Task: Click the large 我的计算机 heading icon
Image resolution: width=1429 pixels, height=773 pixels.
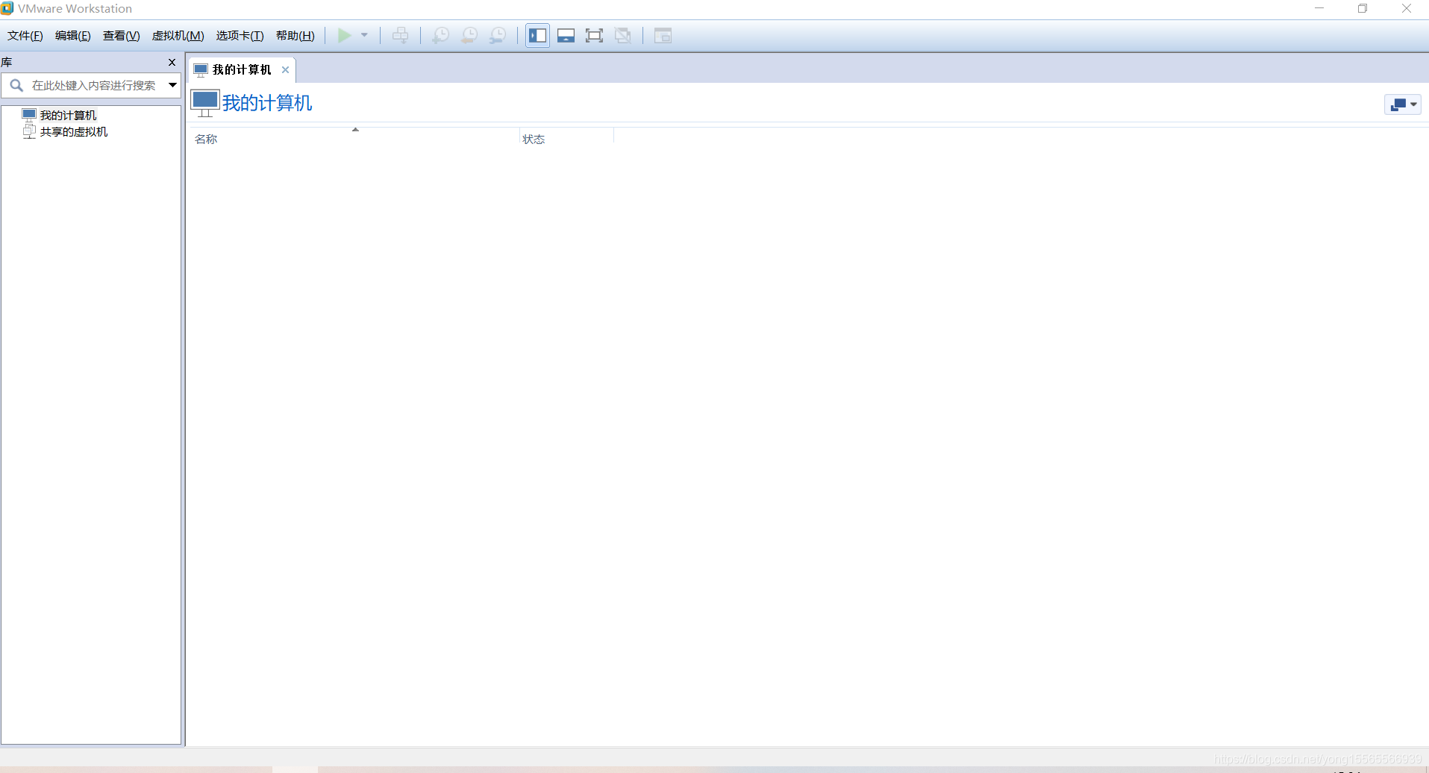Action: coord(205,104)
